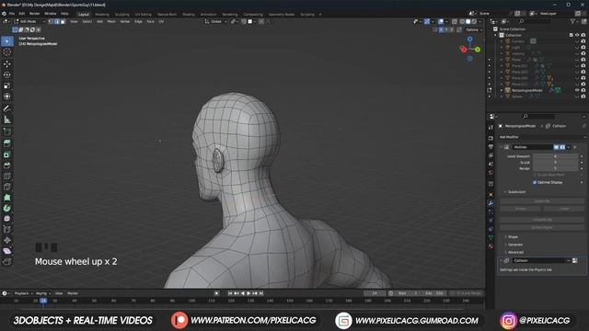Select the Add Cube tool
This screenshot has width=589, height=331.
coord(7,131)
